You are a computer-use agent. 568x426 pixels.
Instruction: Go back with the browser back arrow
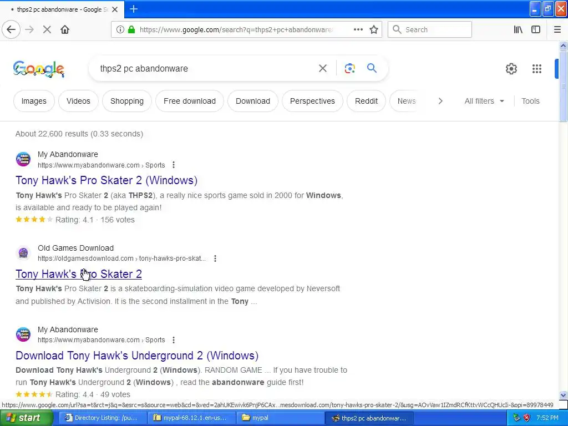11,30
